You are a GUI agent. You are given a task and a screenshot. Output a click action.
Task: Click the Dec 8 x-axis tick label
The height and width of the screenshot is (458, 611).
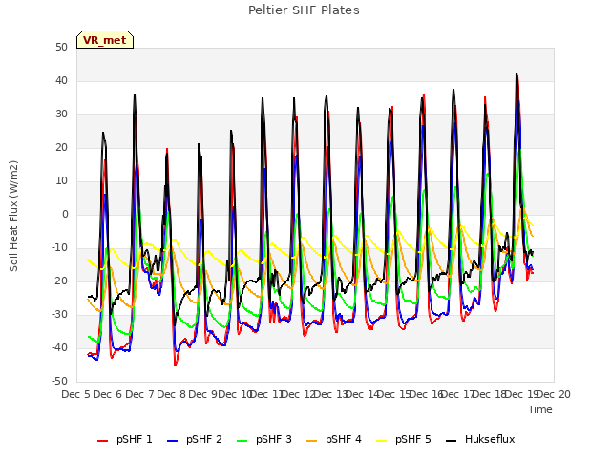click(172, 394)
